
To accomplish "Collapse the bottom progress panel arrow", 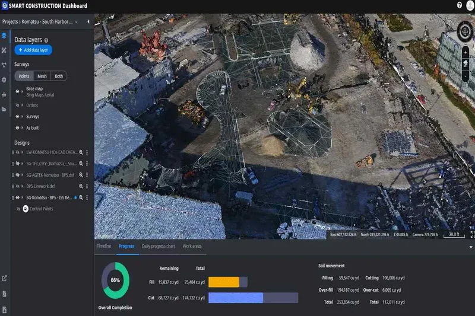I will (471, 247).
